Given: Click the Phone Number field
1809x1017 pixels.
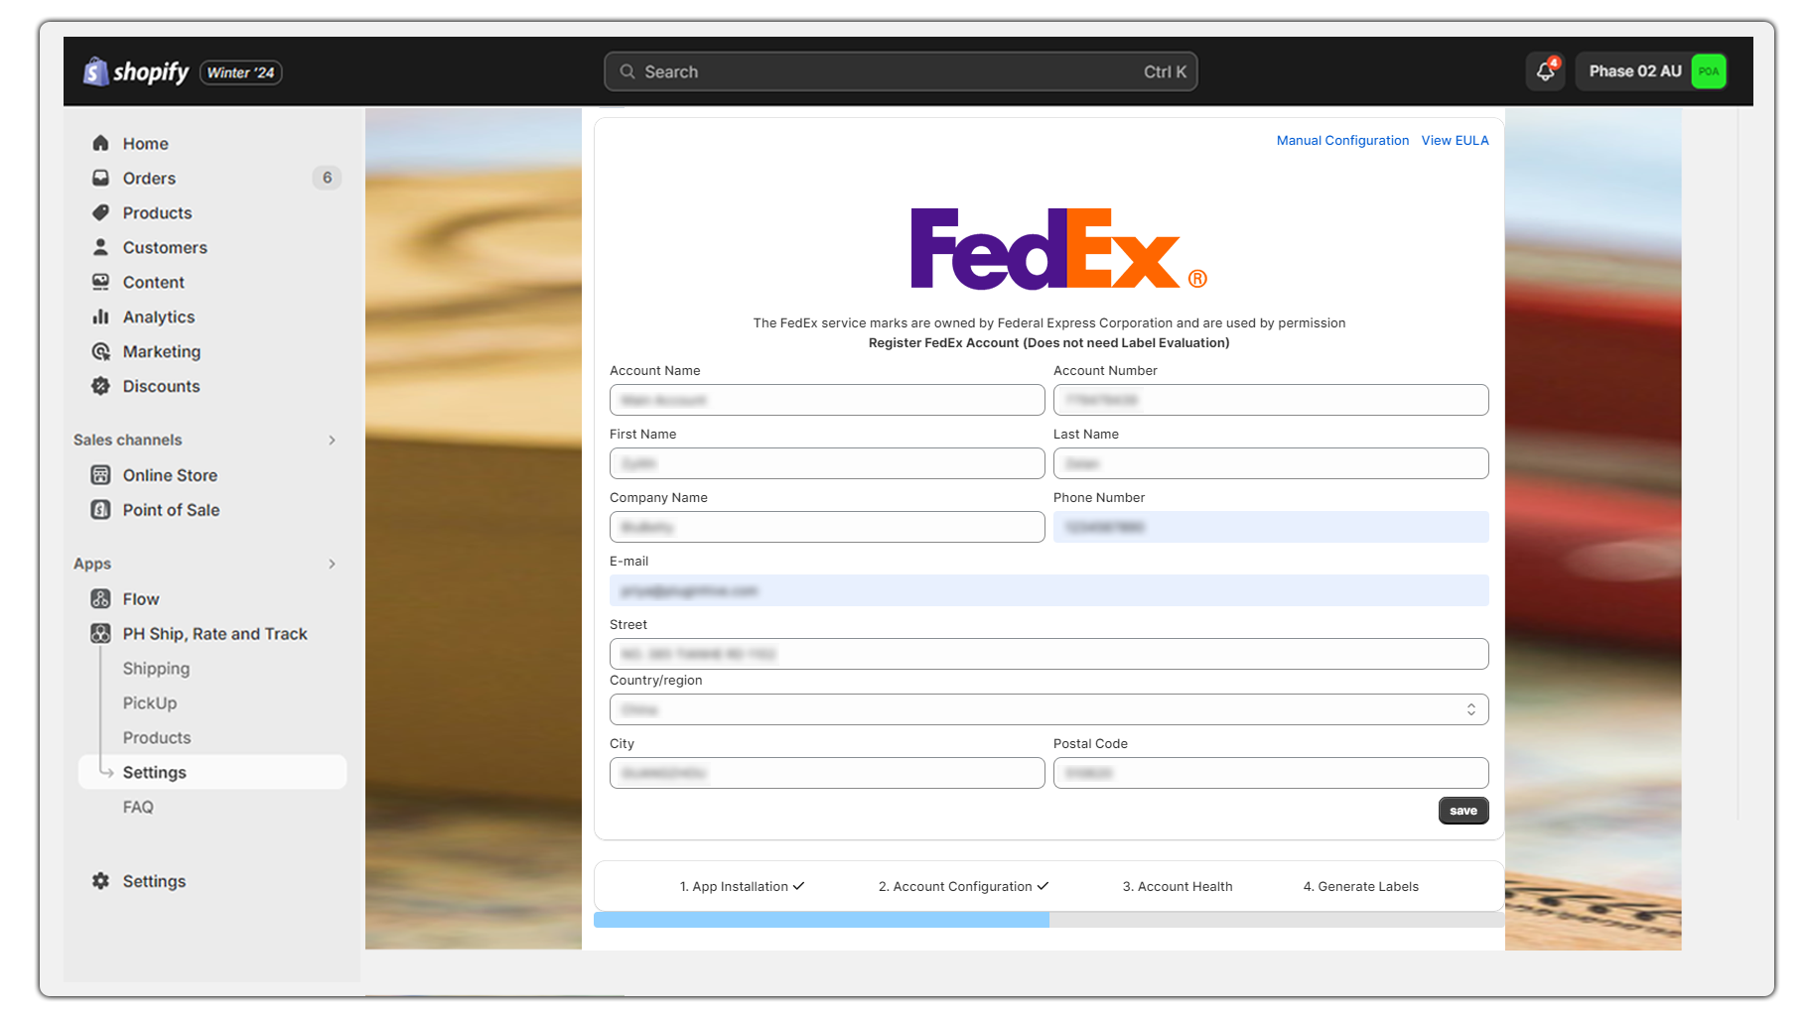Looking at the screenshot, I should coord(1271,527).
